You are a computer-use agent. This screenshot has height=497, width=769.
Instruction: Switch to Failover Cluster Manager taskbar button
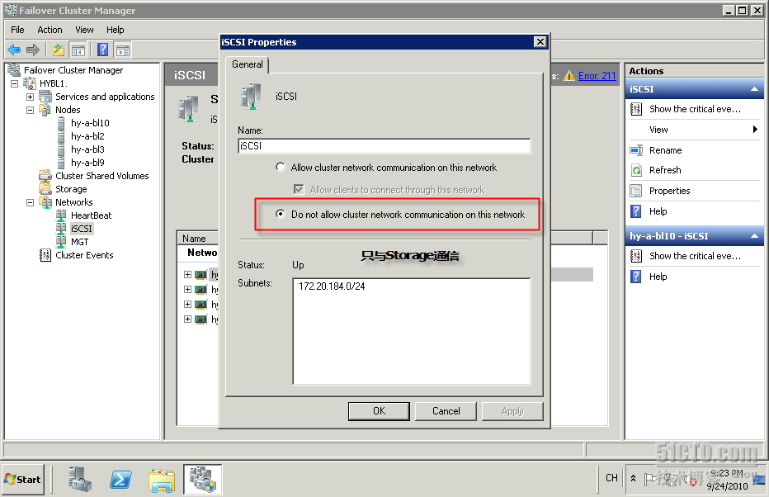coord(203,480)
